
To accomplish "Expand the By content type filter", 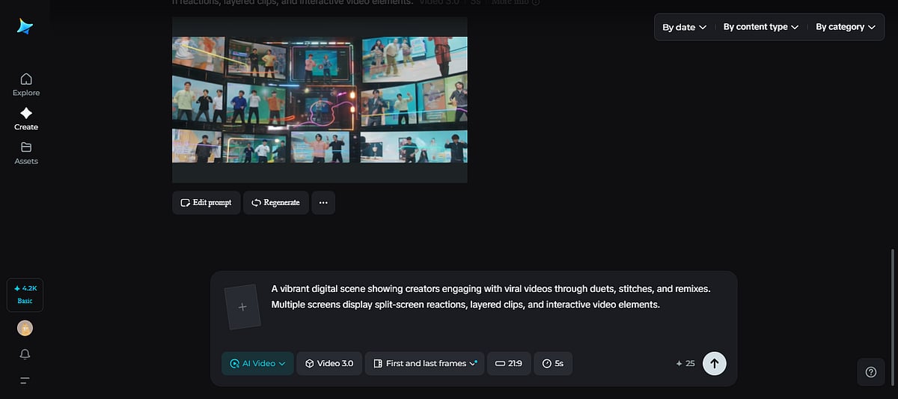I will pos(760,27).
